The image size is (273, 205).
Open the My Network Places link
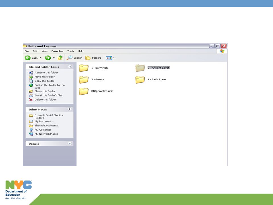pyautogui.click(x=46, y=134)
